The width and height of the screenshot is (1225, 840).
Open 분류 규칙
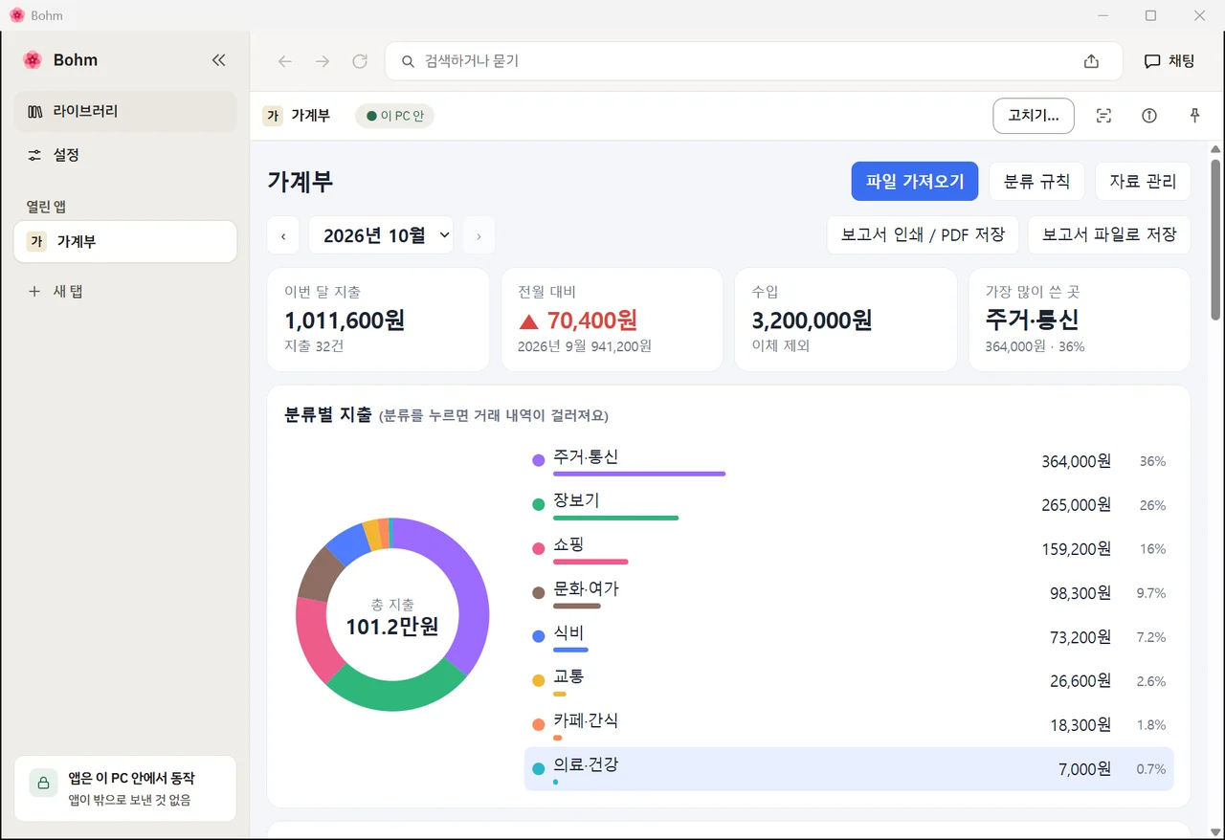1036,181
